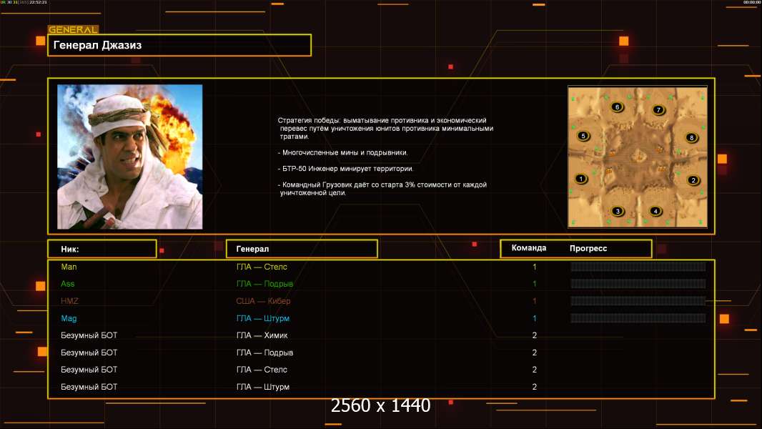Screen dimensions: 762x429
Task: Click the 'Прогресс' column header
Action: pos(588,248)
